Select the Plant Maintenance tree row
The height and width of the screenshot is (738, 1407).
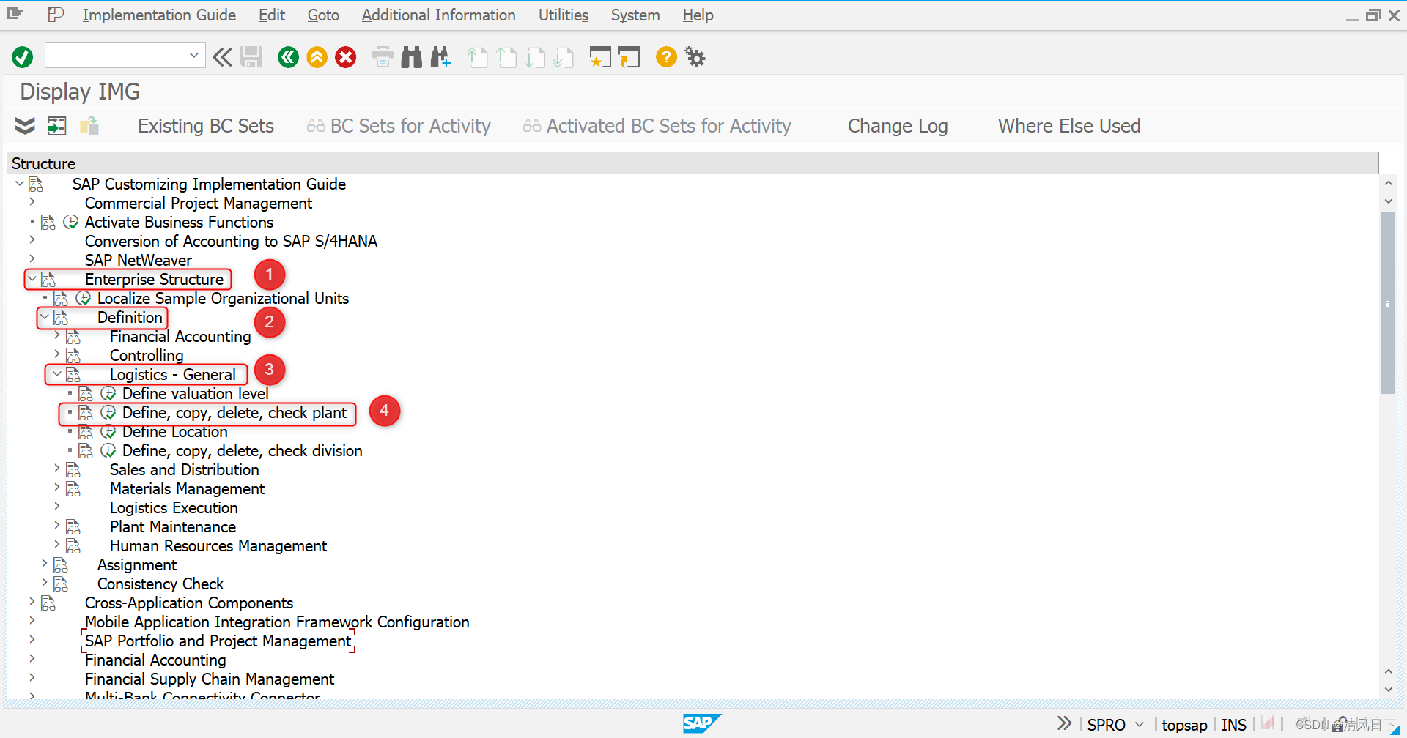tap(173, 527)
